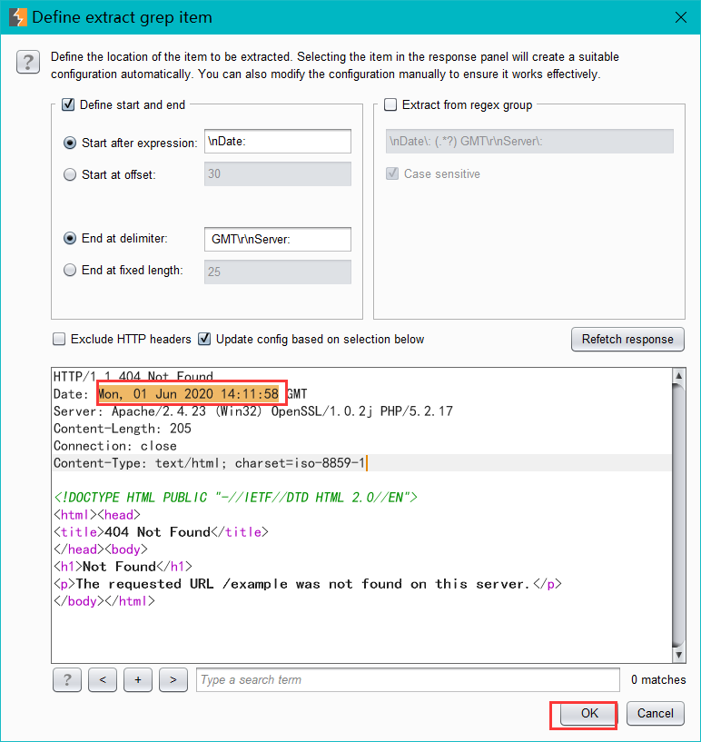Screen dimensions: 701x742
Task: Click the <html><head> line in the response
Action: pos(97,515)
